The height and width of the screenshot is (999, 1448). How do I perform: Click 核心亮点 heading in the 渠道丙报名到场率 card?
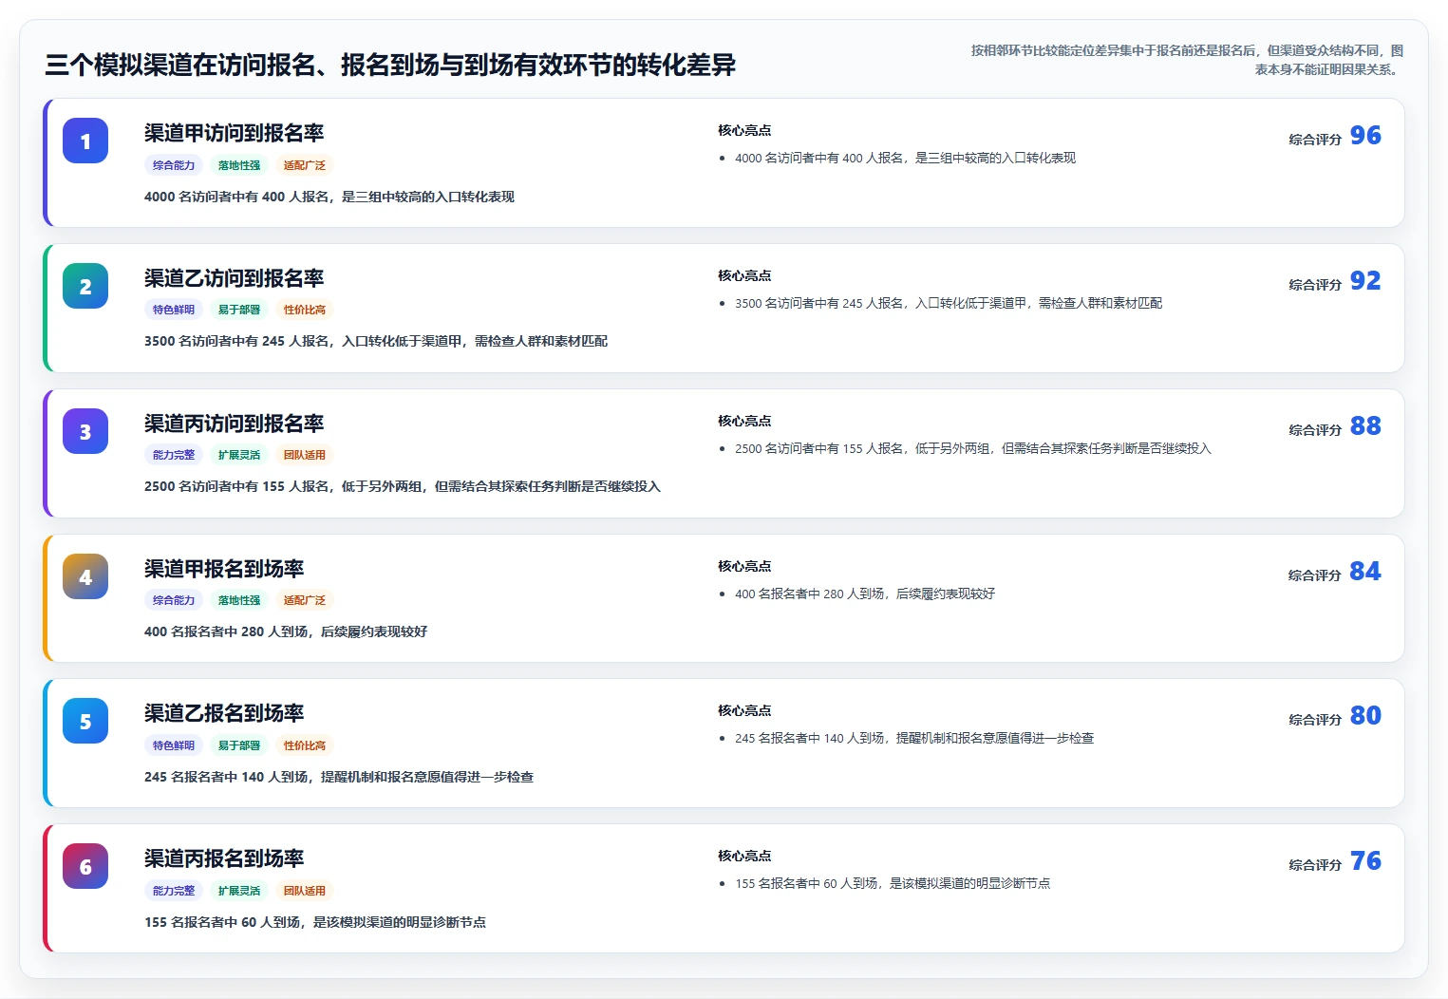point(744,856)
